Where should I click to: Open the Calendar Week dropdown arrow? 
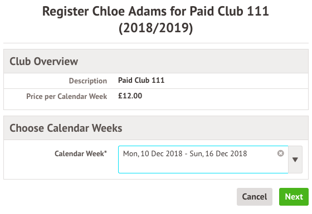click(x=295, y=160)
